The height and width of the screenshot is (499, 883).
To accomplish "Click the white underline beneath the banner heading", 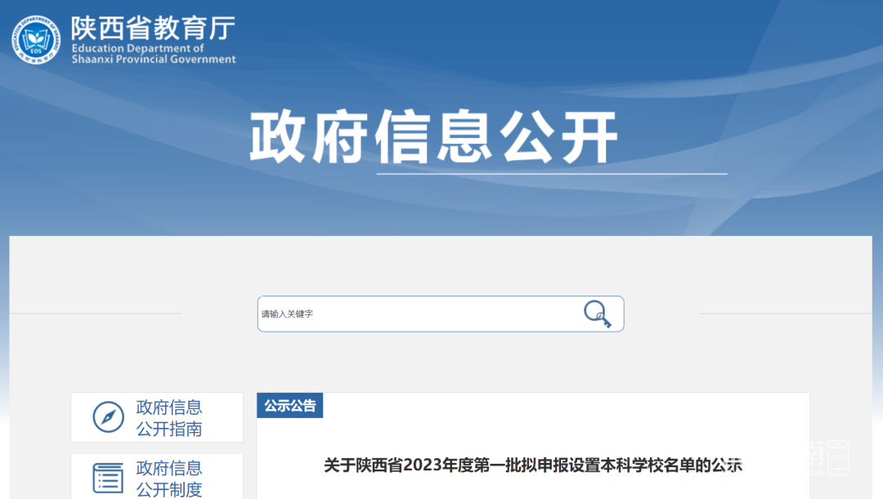I will tap(552, 174).
